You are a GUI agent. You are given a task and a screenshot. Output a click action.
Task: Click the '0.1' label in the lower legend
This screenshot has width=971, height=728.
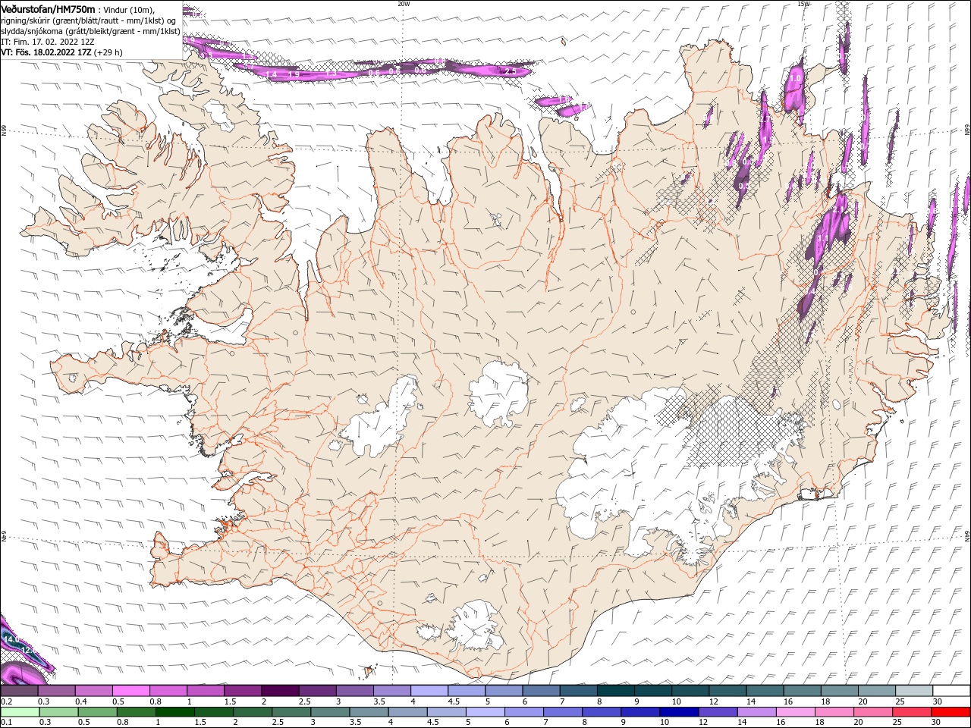click(6, 723)
